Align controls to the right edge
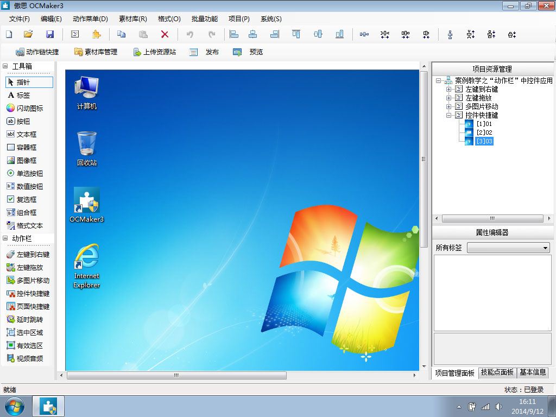Viewport: 556px width, 417px height. [275, 34]
